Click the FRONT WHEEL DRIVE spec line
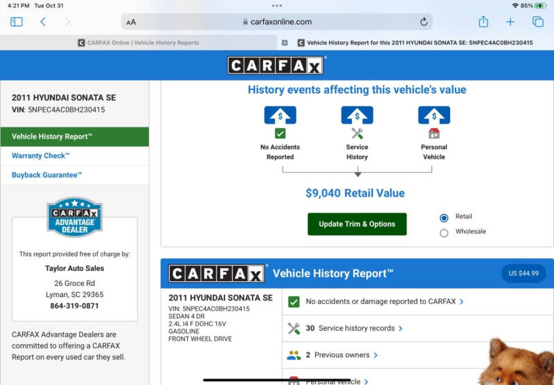The image size is (554, 385). pyautogui.click(x=200, y=339)
